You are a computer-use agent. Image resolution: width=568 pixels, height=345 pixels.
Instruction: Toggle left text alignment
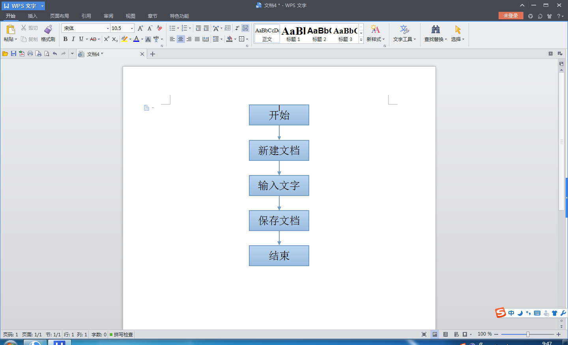pos(172,39)
